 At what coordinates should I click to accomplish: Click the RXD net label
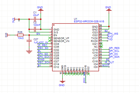click(110, 37)
